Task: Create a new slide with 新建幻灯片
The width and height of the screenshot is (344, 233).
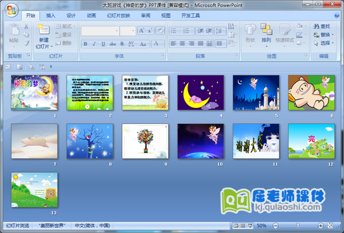Action: point(44,36)
